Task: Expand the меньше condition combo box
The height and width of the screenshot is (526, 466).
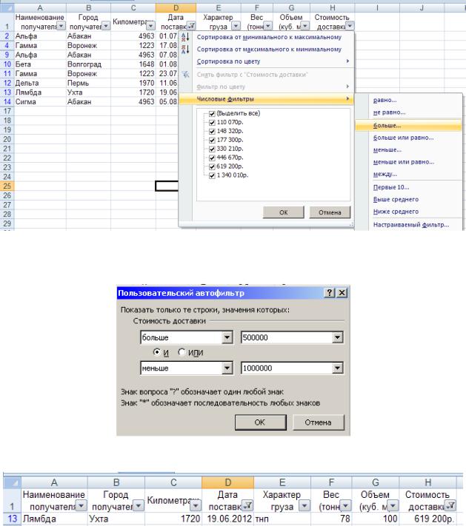Action: tap(227, 368)
